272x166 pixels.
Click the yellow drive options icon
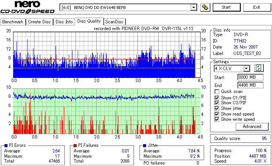click(x=205, y=7)
